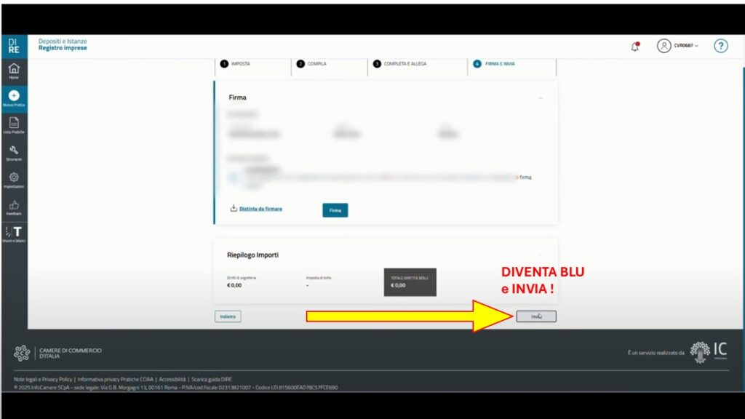Click the download icon beside Distinta da firmare
The image size is (745, 419).
click(234, 208)
